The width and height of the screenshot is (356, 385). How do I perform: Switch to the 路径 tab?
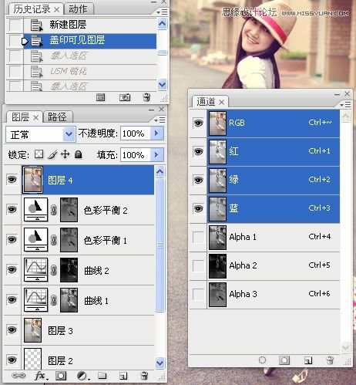coord(57,117)
